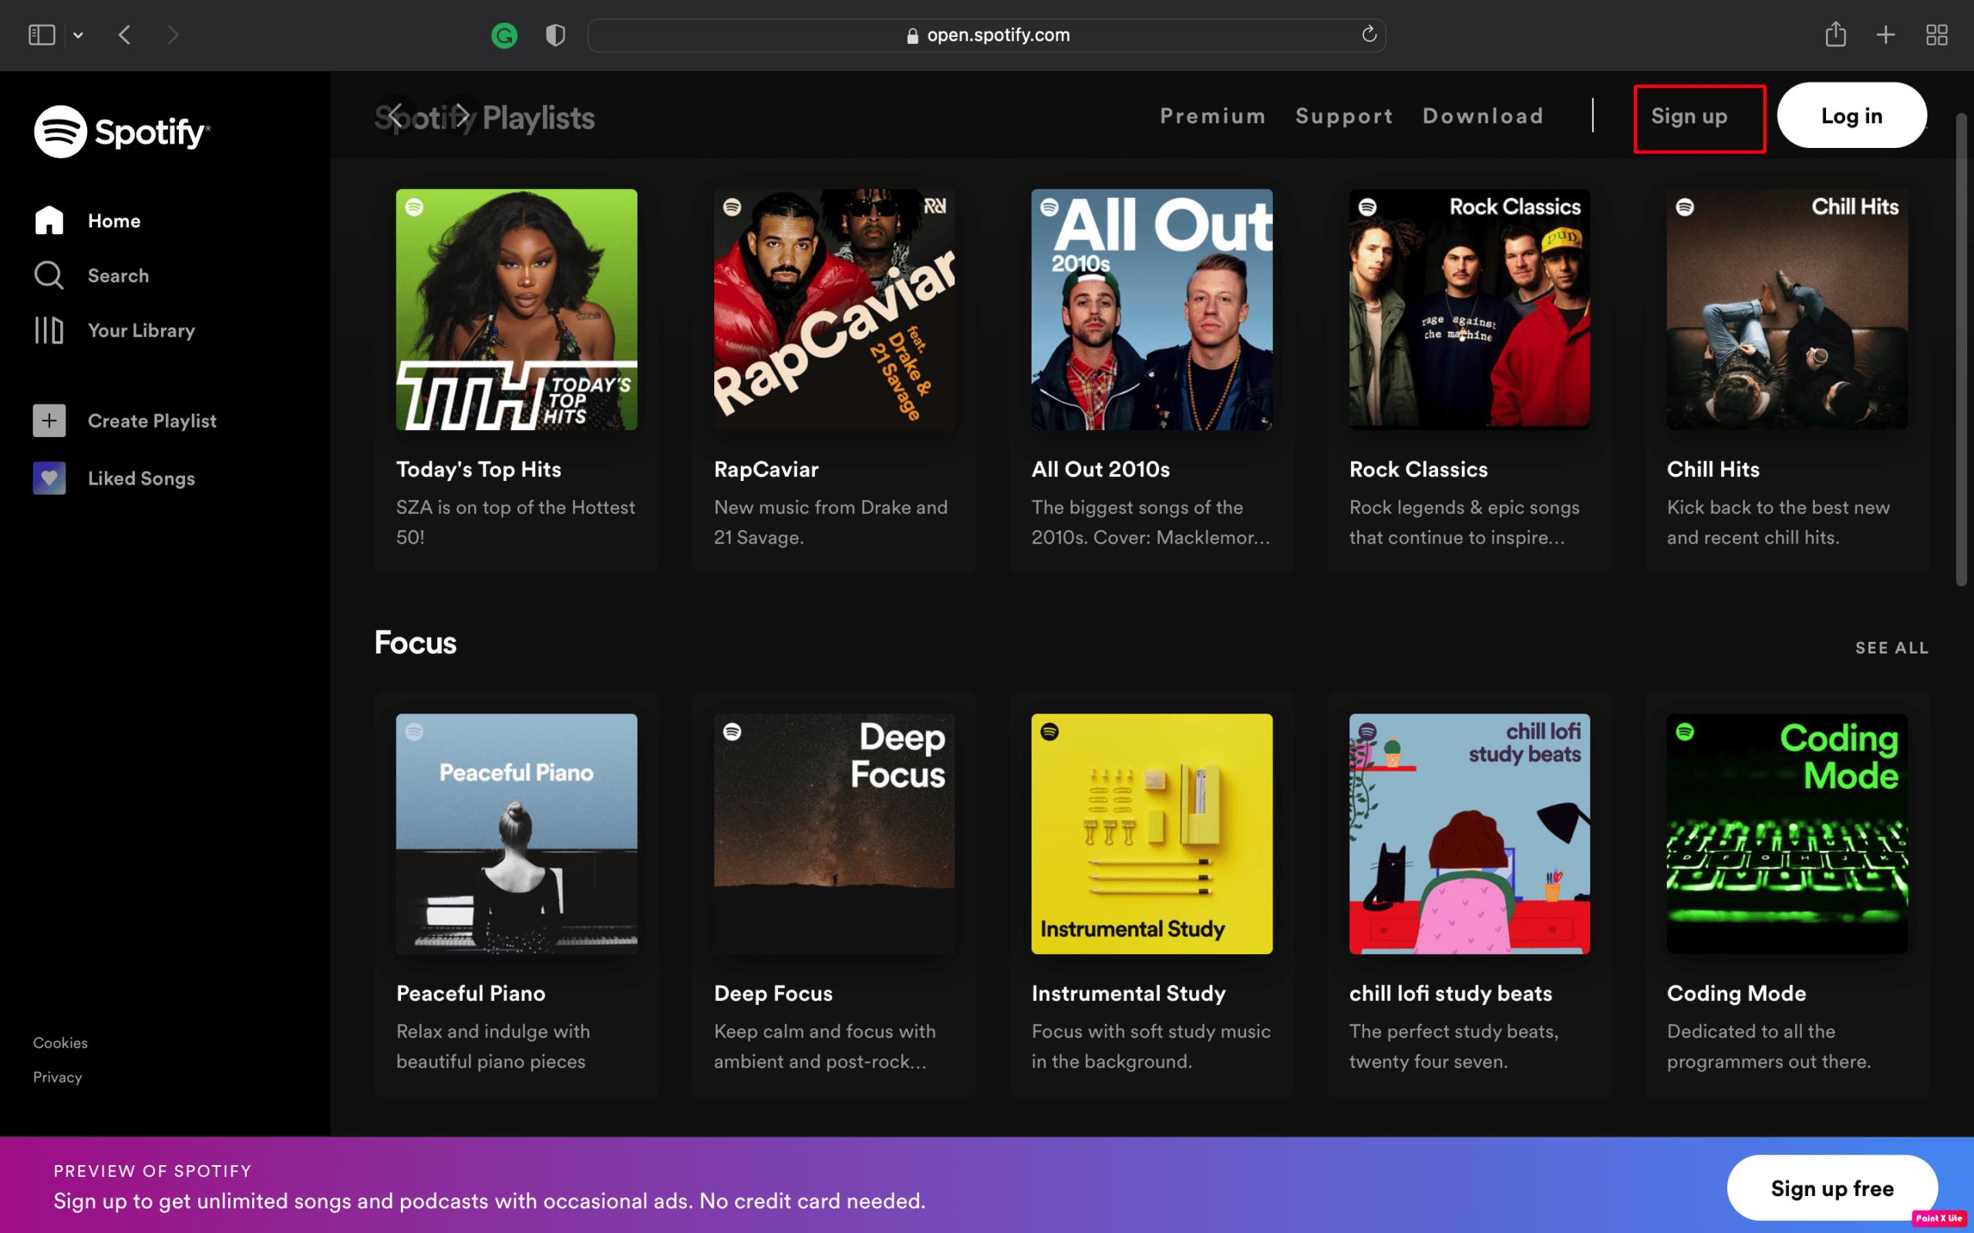Click the Spotify home icon

49,219
